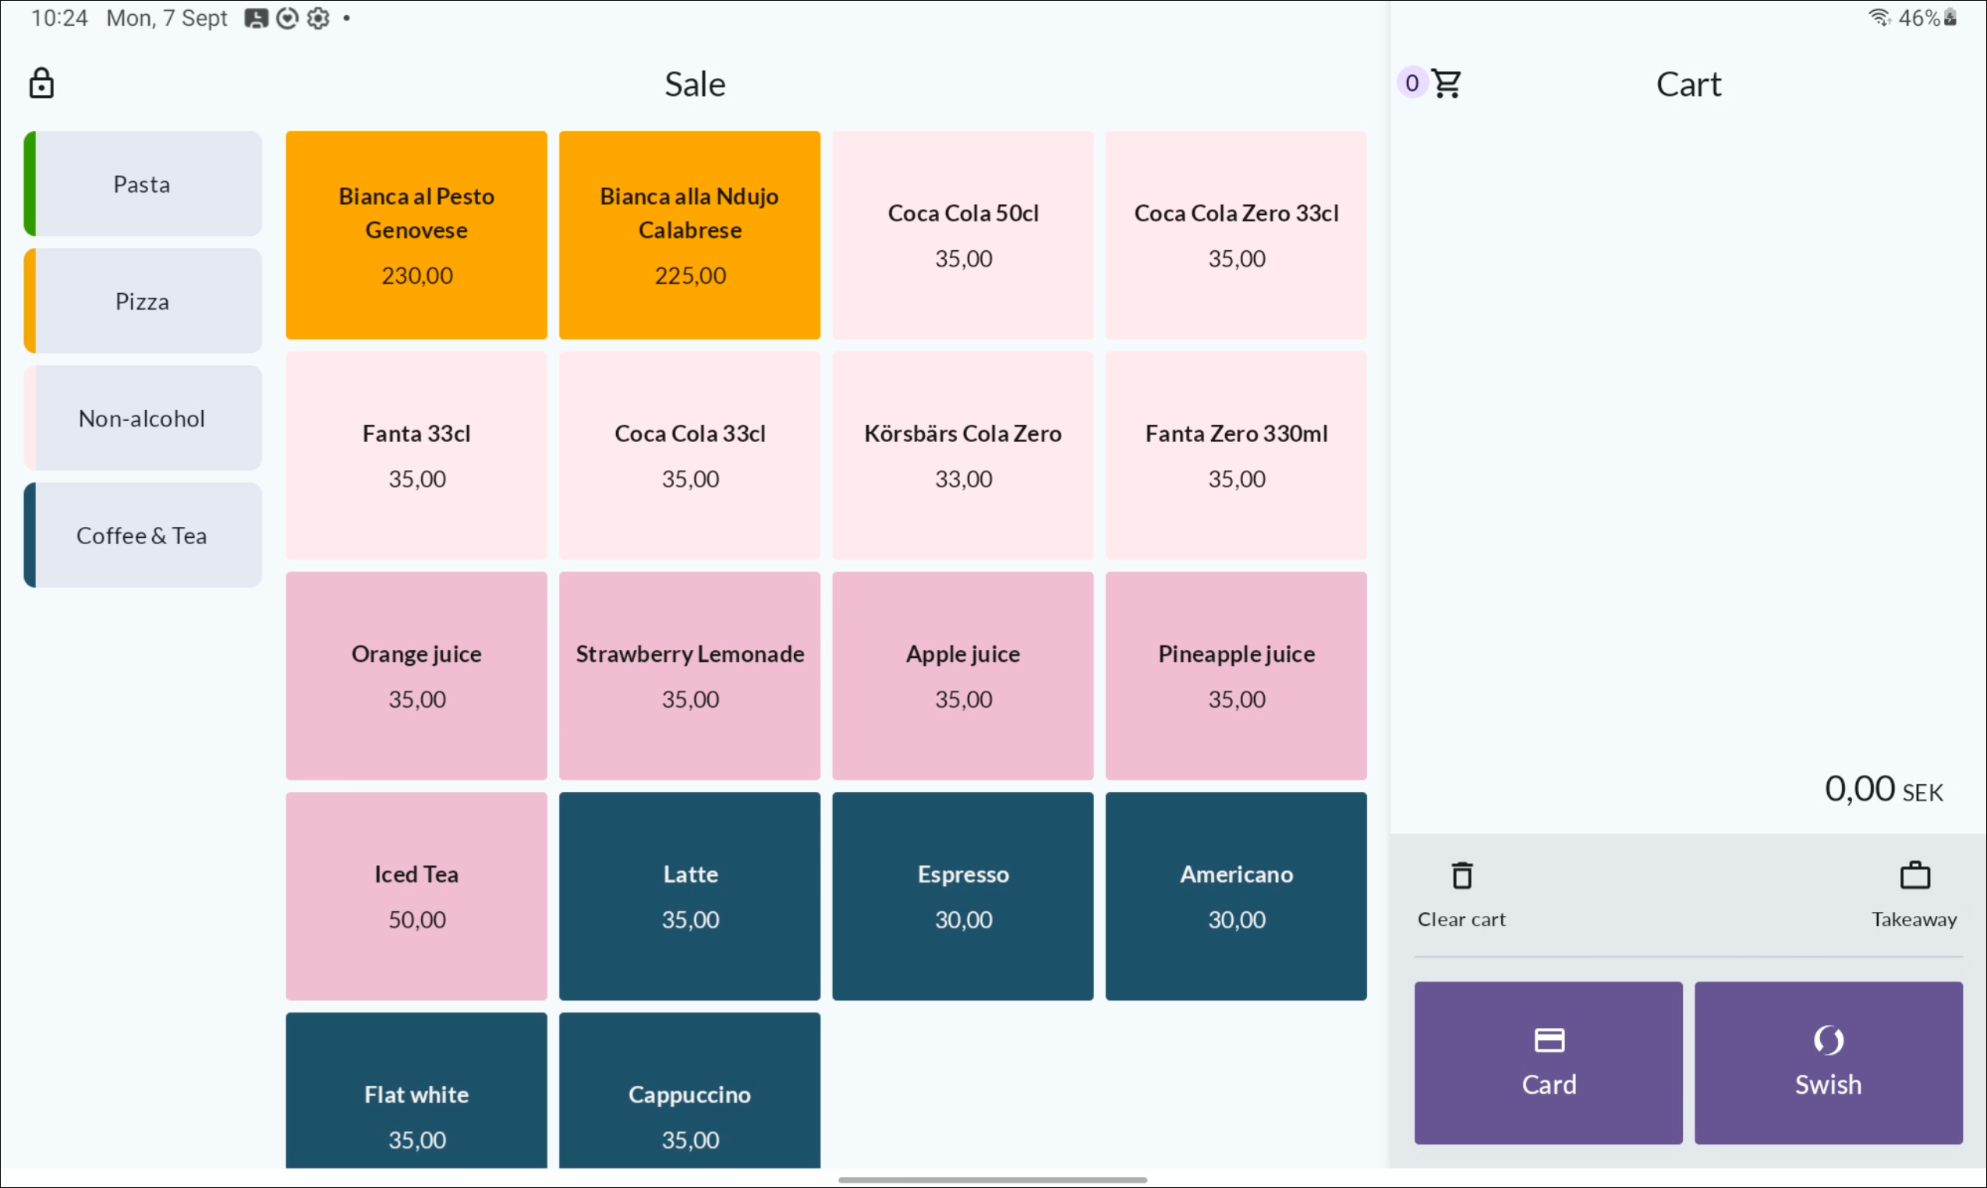Add Bianca al Pesto Genovese to cart

point(416,235)
